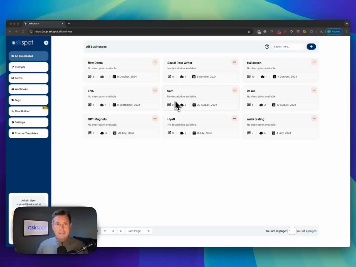This screenshot has width=356, height=267.
Task: Collapse the sidebar with arrow toggle
Action: coord(46,43)
